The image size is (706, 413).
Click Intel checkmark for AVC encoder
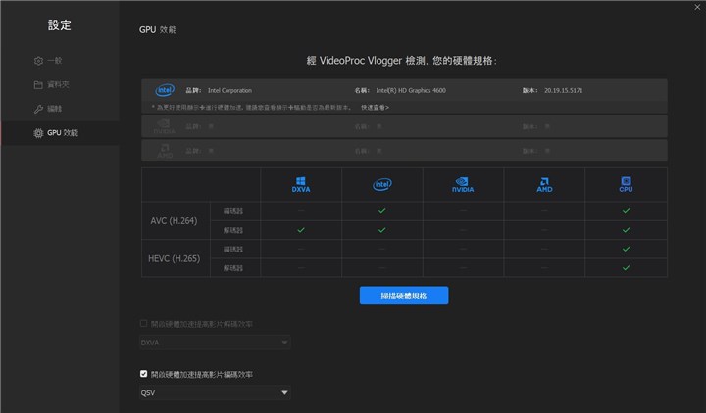(x=381, y=210)
